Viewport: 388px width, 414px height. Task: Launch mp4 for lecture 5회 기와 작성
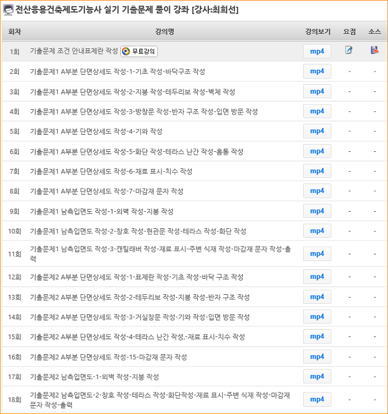[x=317, y=131]
